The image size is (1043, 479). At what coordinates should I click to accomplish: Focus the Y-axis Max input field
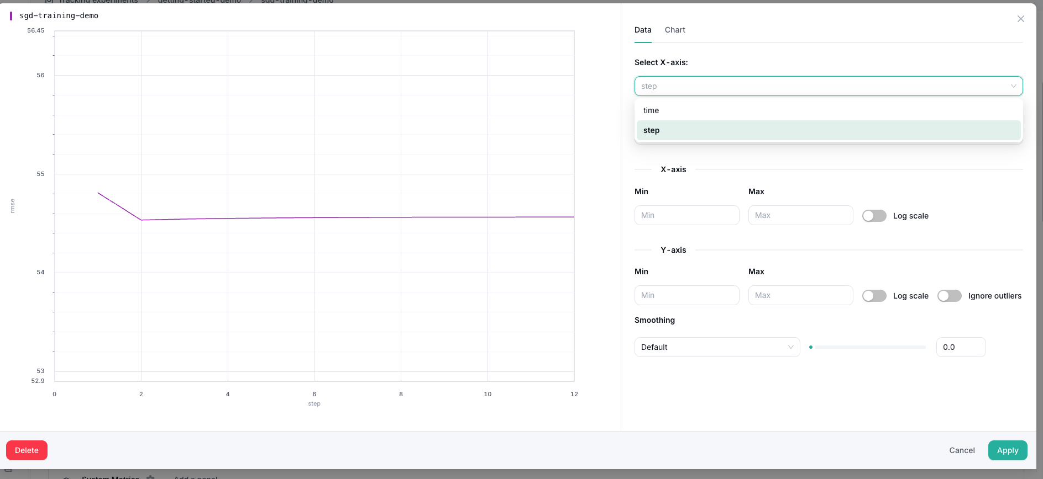point(800,295)
